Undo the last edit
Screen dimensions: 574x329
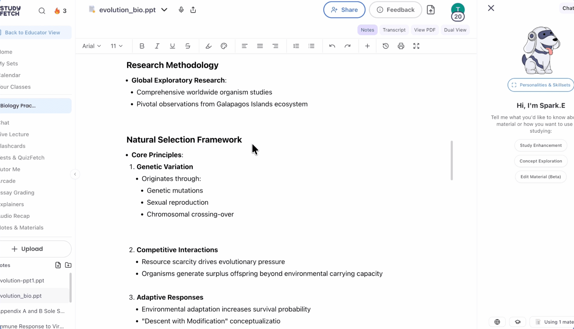coord(332,46)
